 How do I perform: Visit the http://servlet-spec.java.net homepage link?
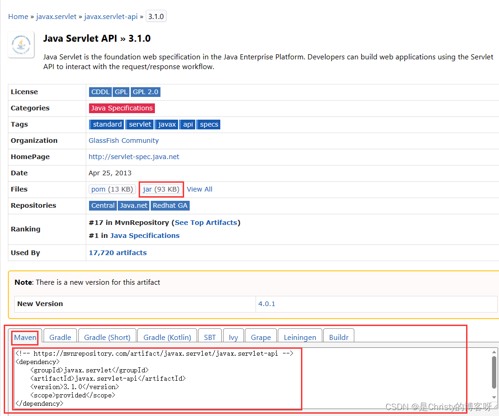[134, 156]
